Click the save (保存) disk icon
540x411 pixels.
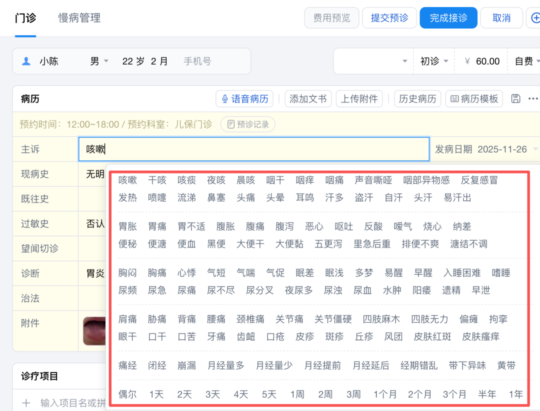(x=515, y=98)
